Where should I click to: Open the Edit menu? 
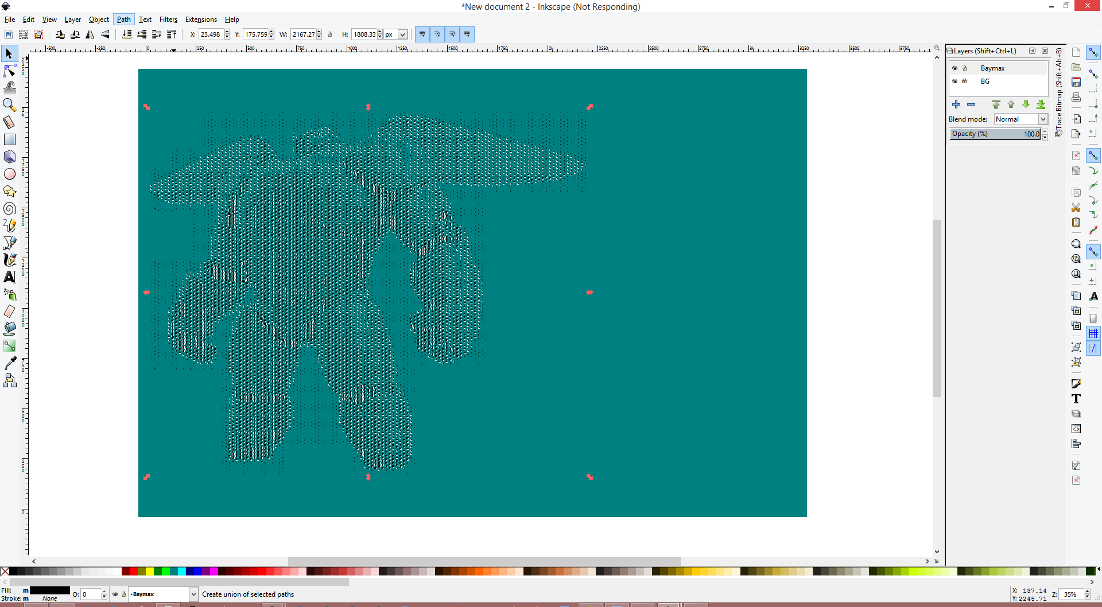point(29,20)
